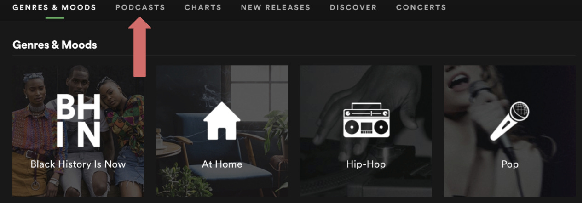The image size is (583, 203).
Task: Choose the Hip-Hop genre label
Action: tap(366, 164)
